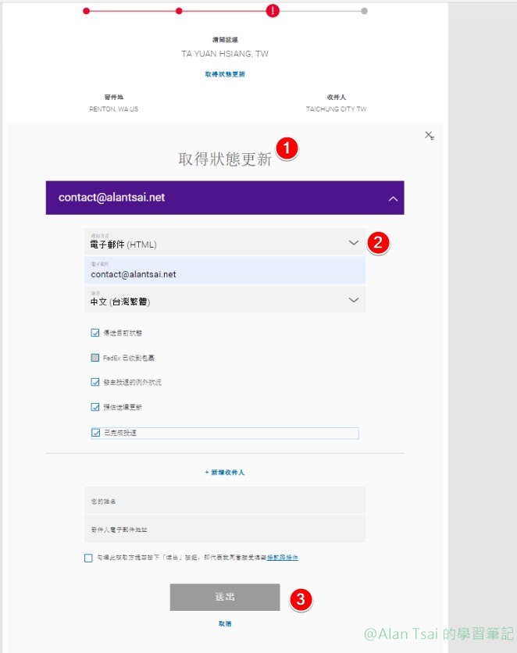Select the RENTON, WA US origin text

tap(114, 109)
